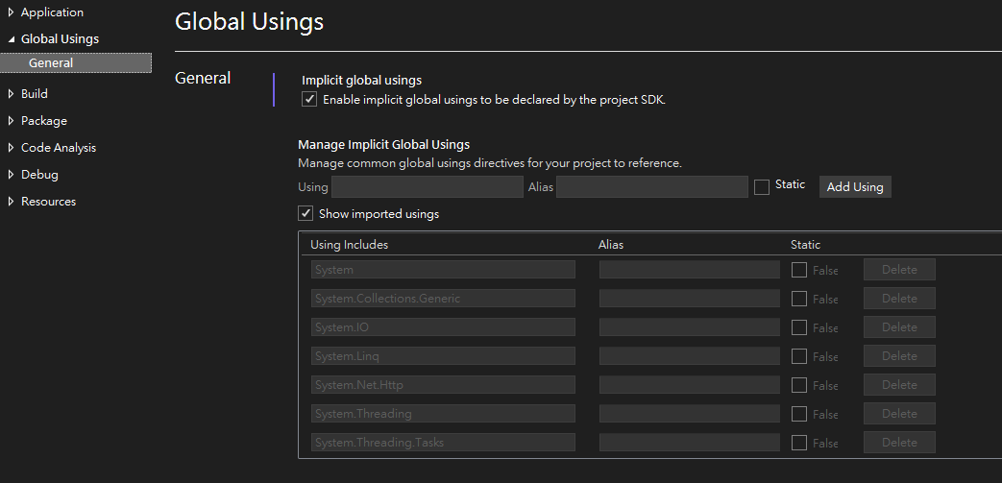
Task: Disable implicit global usings checkbox
Action: (x=309, y=100)
